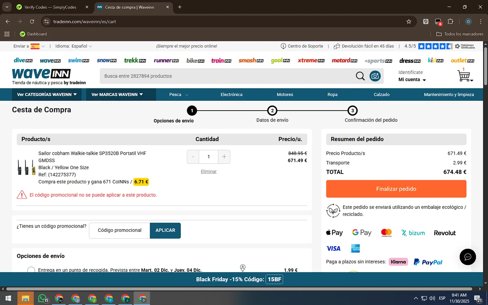Open the Chrome extensions puzzle icon
Image resolution: width=488 pixels, height=305 pixels.
pos(450,21)
